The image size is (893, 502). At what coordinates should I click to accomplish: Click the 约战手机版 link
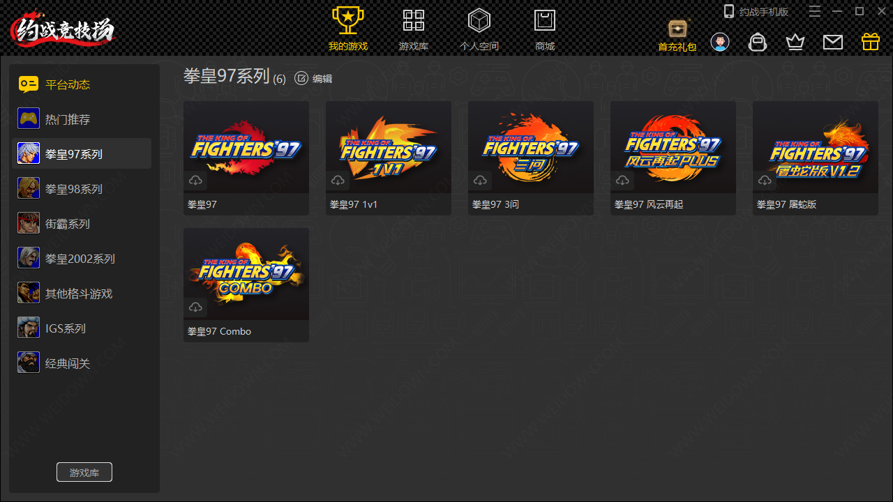tap(757, 11)
